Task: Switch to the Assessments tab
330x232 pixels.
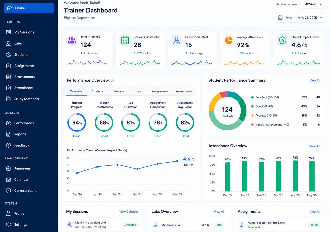Action: [184, 91]
